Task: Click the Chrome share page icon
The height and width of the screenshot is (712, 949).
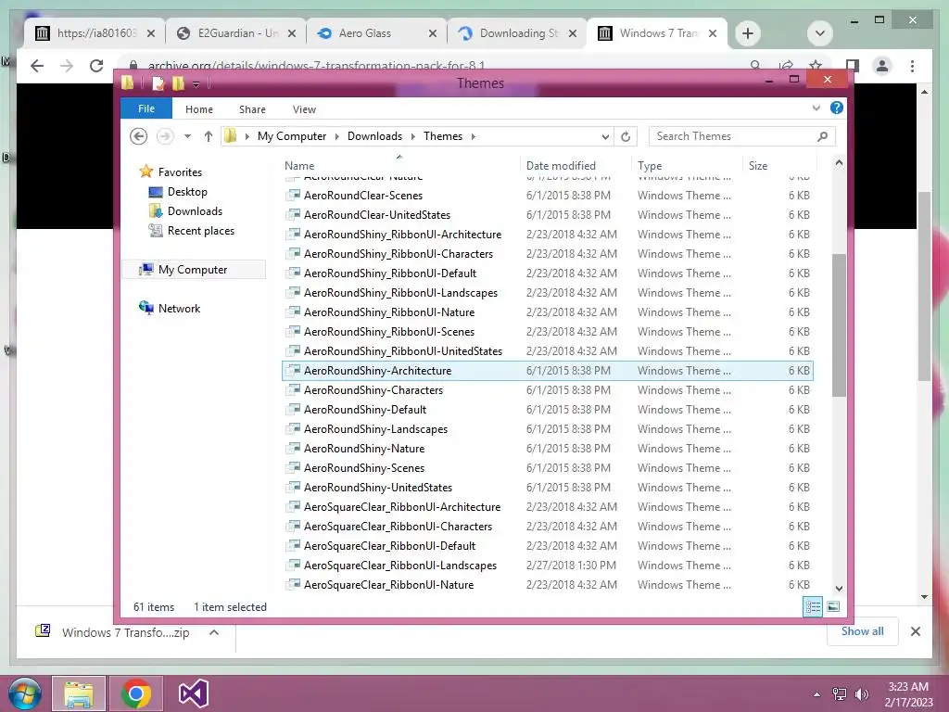Action: [x=786, y=66]
